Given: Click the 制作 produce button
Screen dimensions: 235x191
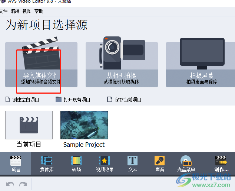Looking at the screenshot, I should click(221, 164).
